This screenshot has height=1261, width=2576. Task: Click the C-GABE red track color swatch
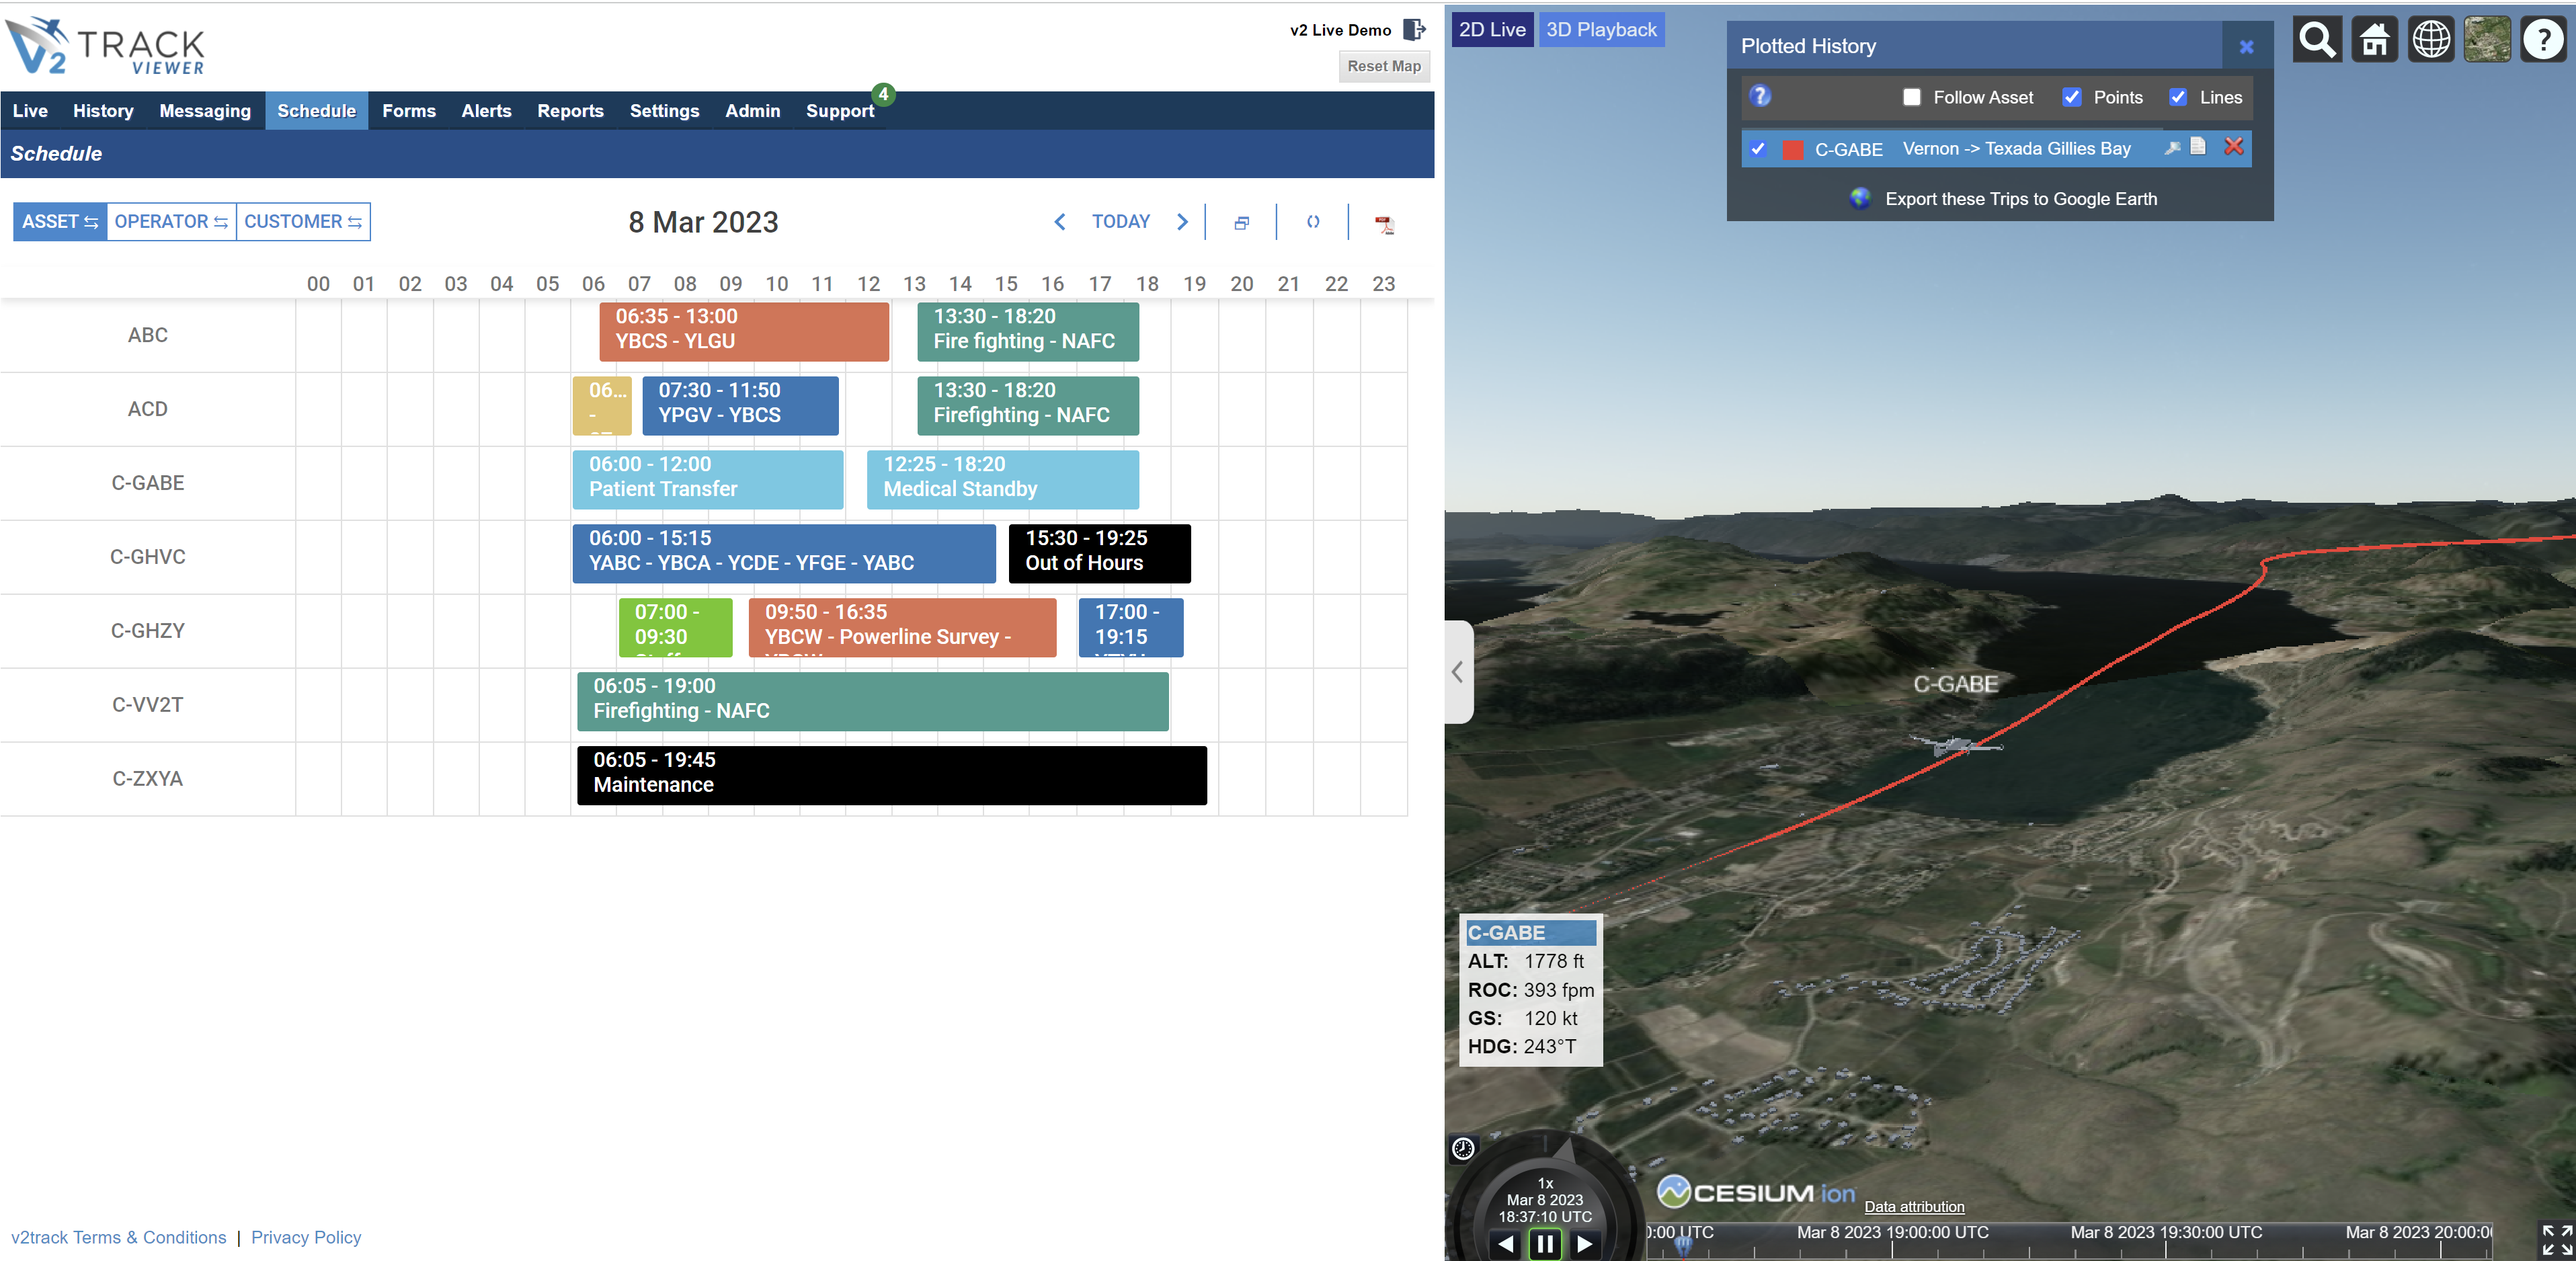coord(1793,150)
